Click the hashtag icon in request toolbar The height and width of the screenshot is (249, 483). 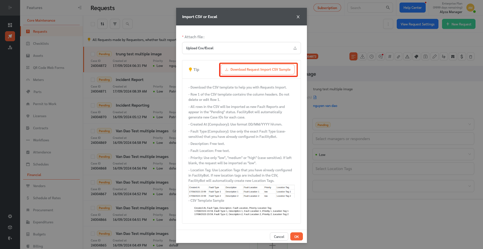tap(390, 56)
